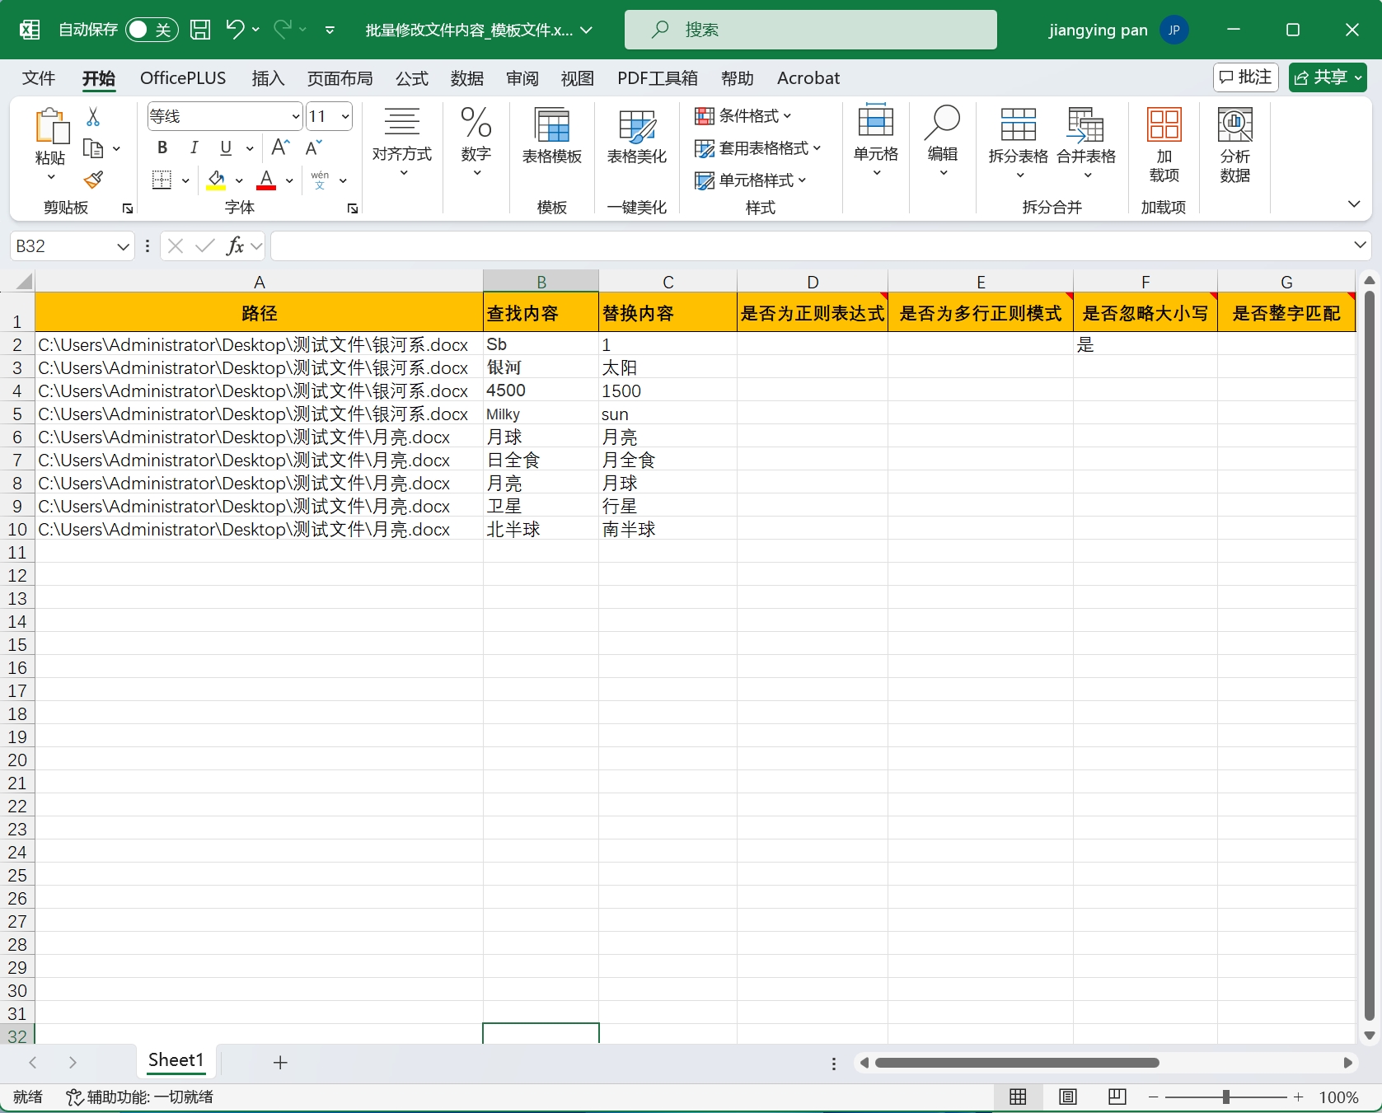Image resolution: width=1382 pixels, height=1113 pixels.
Task: Toggle the 自动保存 AutoSave switch
Action: (152, 30)
